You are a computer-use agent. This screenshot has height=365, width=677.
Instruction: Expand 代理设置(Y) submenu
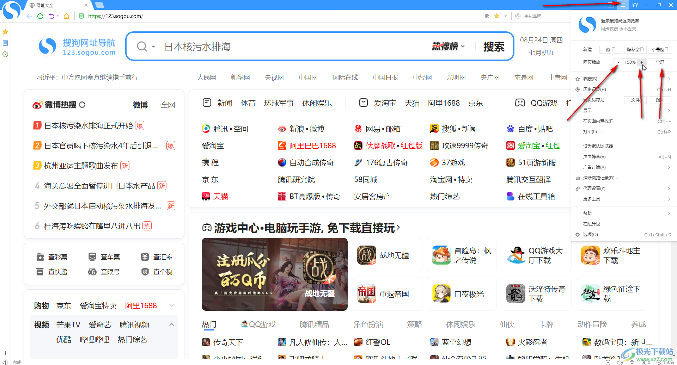tap(669, 188)
